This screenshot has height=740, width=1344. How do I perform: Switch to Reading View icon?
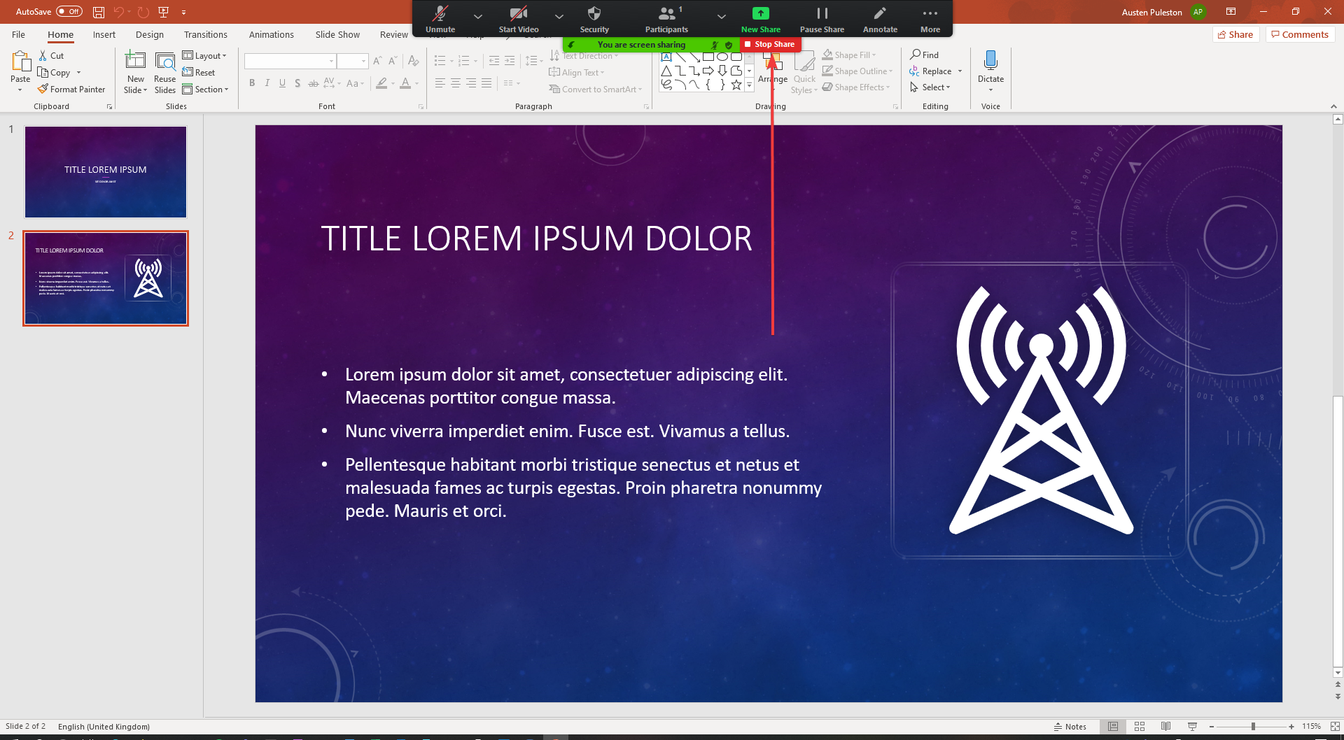click(x=1165, y=727)
